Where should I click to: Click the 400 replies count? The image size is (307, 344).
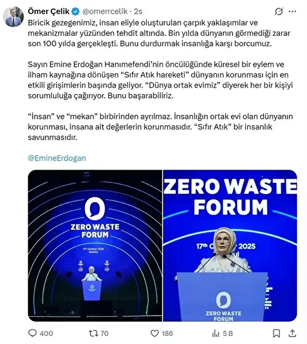(x=46, y=334)
